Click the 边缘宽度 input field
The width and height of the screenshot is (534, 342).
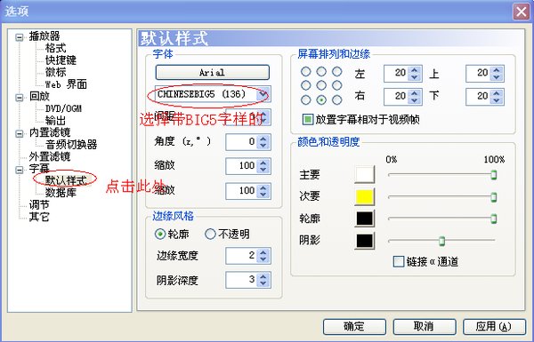[x=241, y=256]
